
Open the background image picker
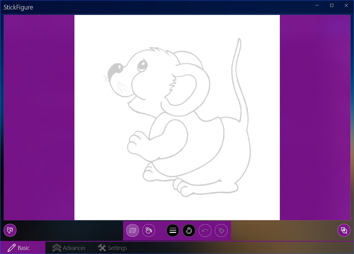click(x=133, y=230)
